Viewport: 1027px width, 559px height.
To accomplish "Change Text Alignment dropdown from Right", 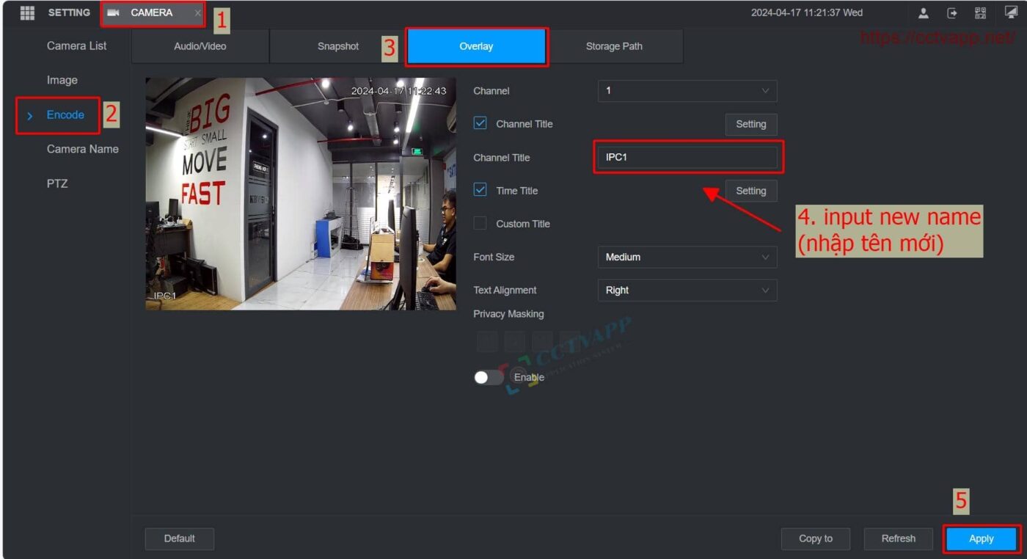I will 687,290.
